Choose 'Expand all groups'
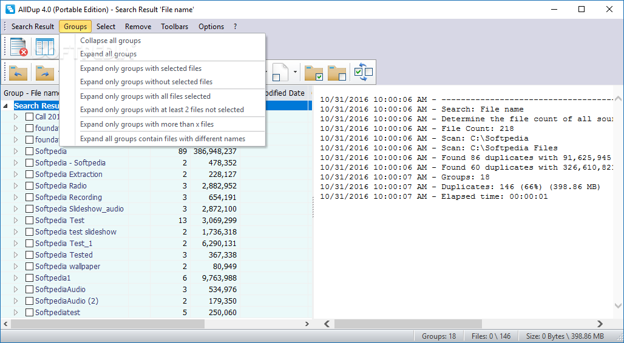Viewport: 624px width, 343px height. [x=162, y=54]
